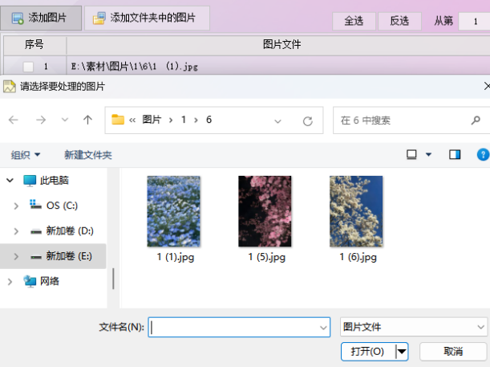Tick the checkbox in row 1
The image size is (490, 367).
pos(28,67)
